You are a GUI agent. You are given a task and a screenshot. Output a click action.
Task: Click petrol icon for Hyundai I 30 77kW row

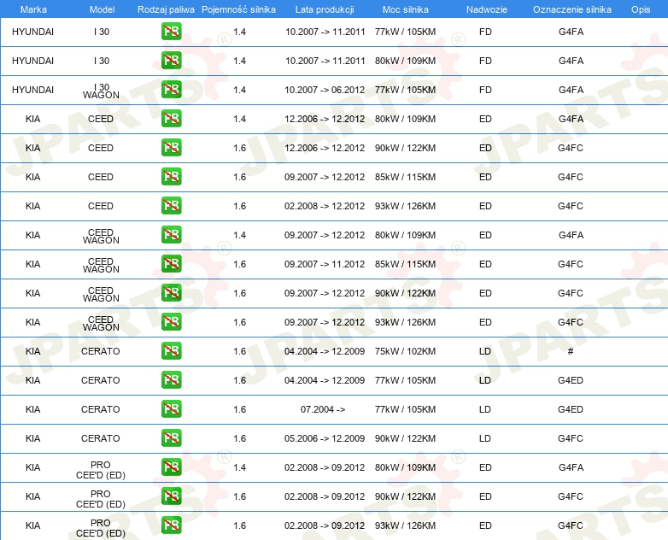pos(171,32)
